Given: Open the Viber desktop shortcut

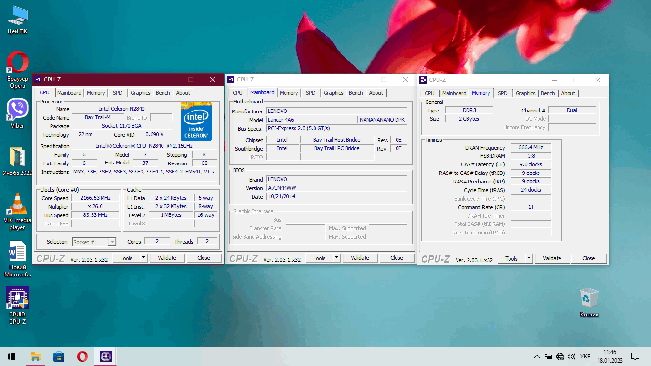Looking at the screenshot, I should (18, 113).
